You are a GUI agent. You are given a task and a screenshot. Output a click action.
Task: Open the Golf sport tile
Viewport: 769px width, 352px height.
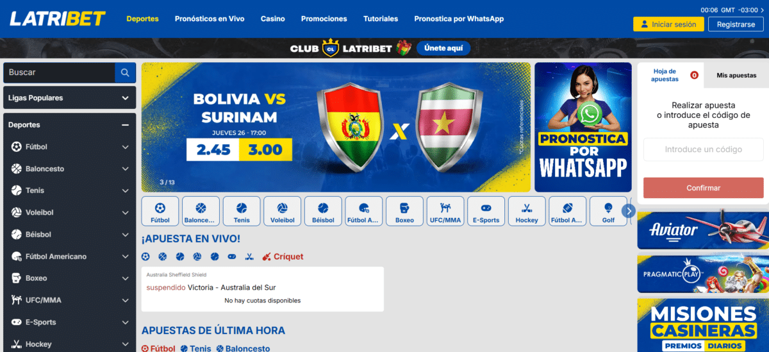coord(608,211)
